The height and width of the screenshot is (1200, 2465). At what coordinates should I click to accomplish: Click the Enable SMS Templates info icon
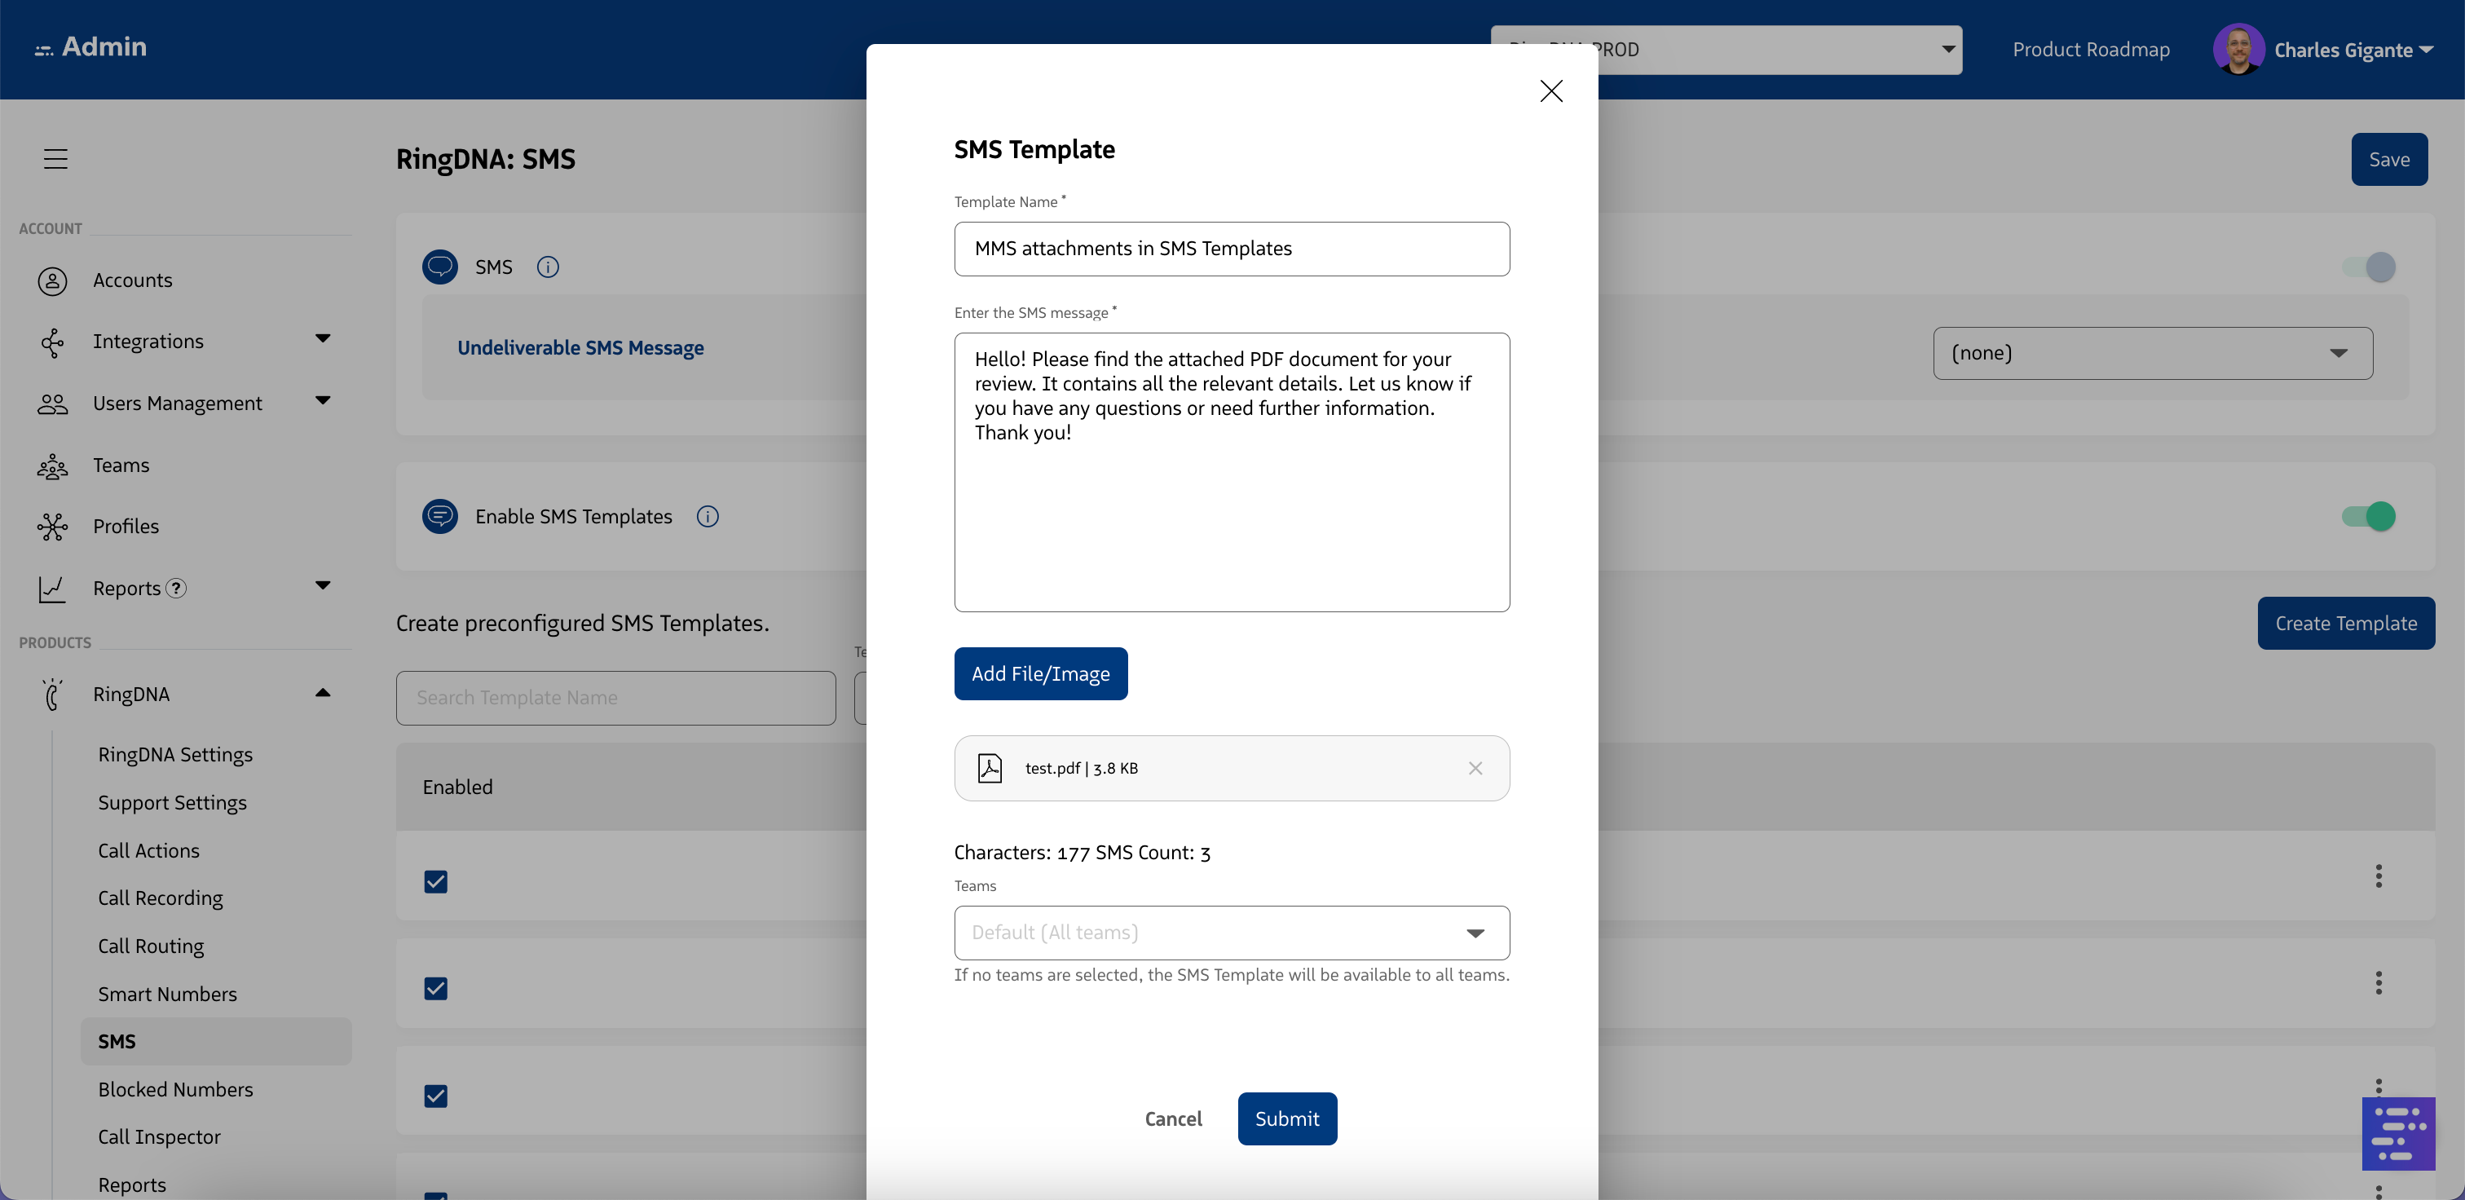click(x=708, y=517)
